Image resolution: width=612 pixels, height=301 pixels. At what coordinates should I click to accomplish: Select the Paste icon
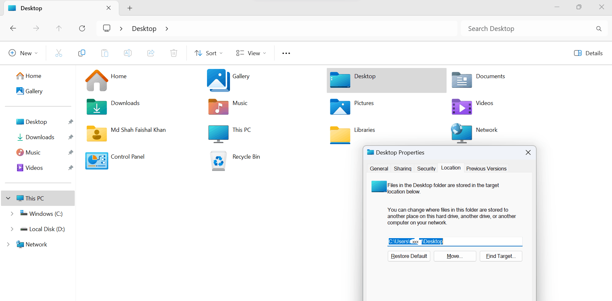pos(105,53)
